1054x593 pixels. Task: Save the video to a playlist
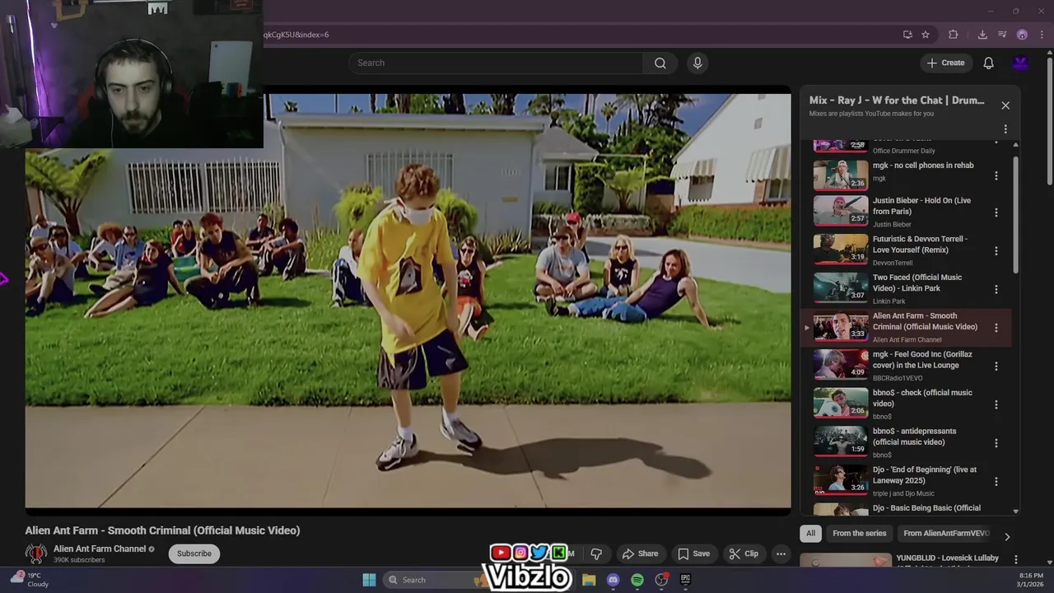coord(693,553)
